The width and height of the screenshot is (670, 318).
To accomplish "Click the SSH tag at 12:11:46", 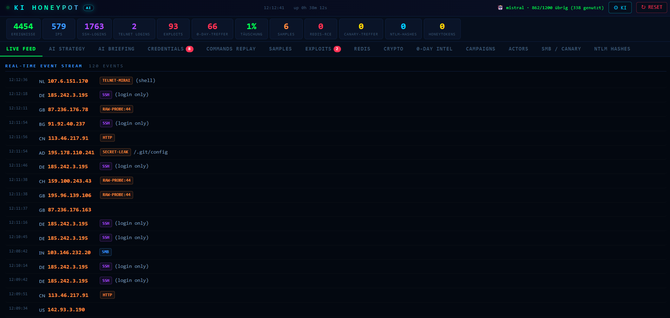I will (x=106, y=167).
